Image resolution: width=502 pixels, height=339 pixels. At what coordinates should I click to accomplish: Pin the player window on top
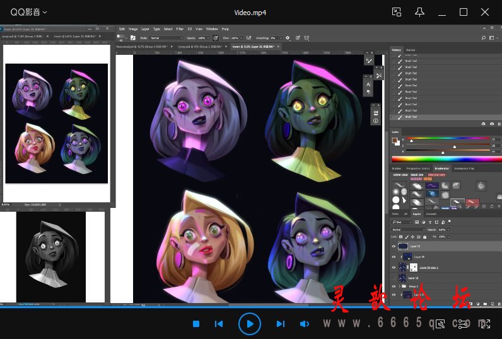point(419,12)
